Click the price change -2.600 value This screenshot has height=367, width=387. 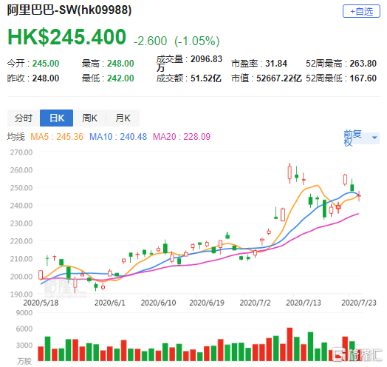pyautogui.click(x=151, y=41)
